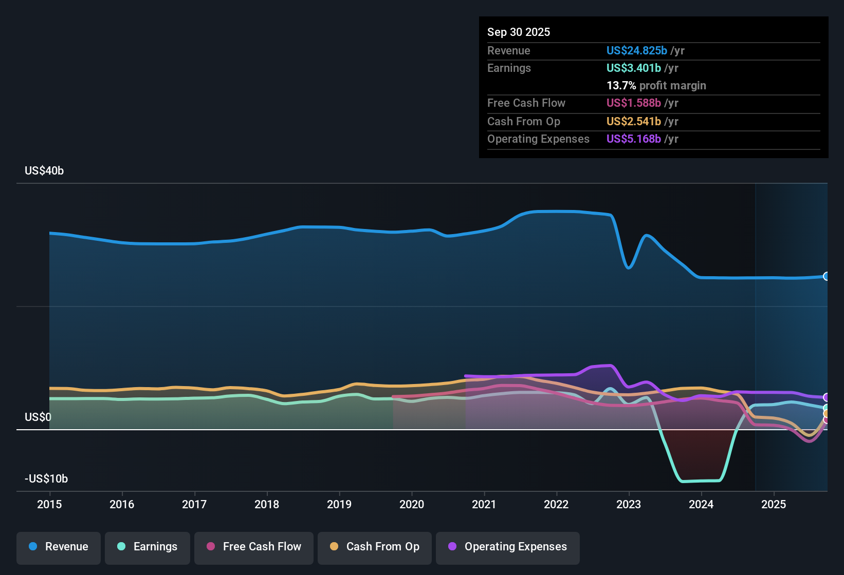Click the orange Cash From Op legend dot
Viewport: 844px width, 575px height.
coord(334,547)
